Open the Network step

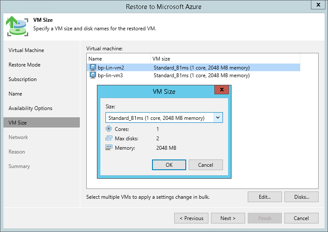pyautogui.click(x=18, y=137)
